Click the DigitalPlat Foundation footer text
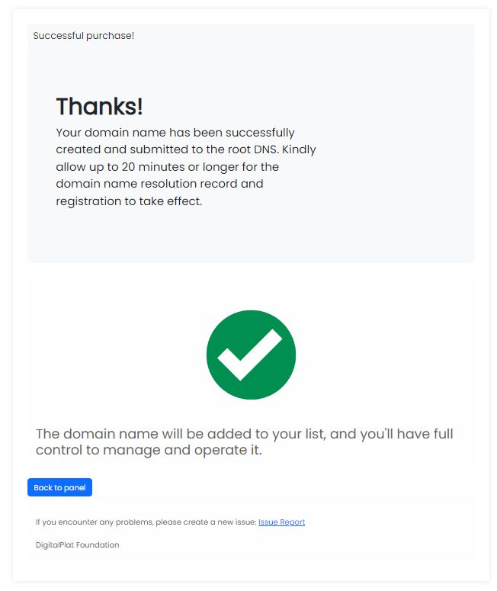 [77, 545]
